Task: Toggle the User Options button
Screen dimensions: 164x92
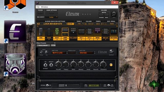Action: pyautogui.click(x=52, y=13)
